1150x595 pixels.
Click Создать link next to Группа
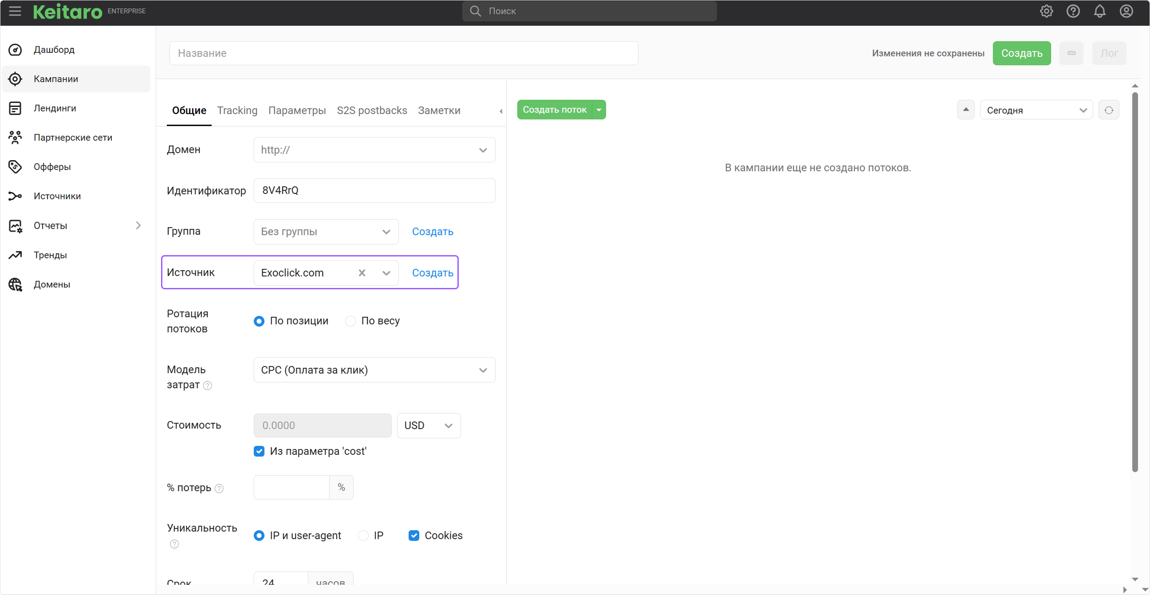pyautogui.click(x=433, y=232)
